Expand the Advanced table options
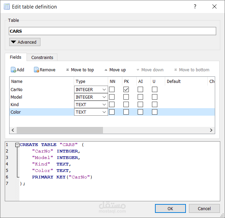225x218 pixels. tap(25, 42)
